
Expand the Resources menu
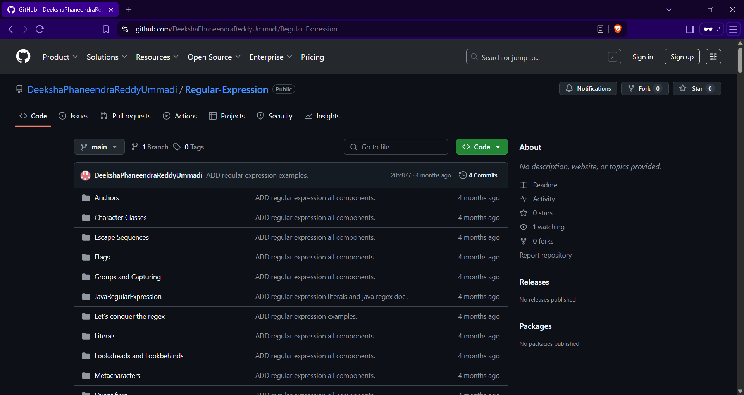tap(157, 57)
